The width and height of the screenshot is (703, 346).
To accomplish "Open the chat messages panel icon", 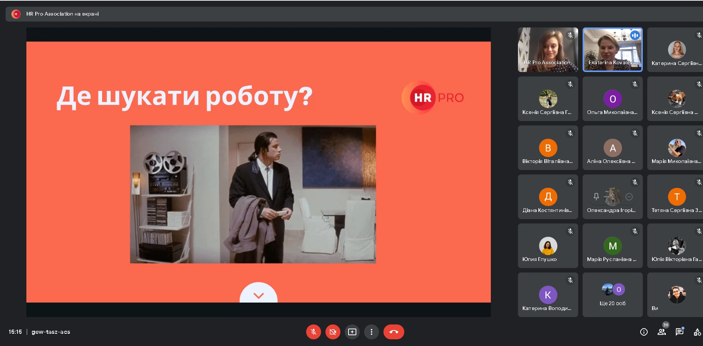I will tap(680, 332).
